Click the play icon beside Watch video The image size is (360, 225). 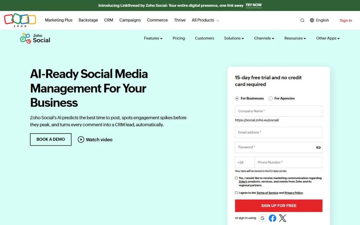[81, 139]
